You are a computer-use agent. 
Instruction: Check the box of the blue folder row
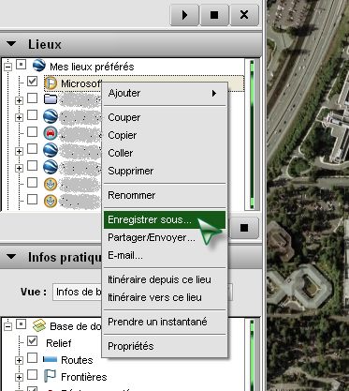click(32, 98)
